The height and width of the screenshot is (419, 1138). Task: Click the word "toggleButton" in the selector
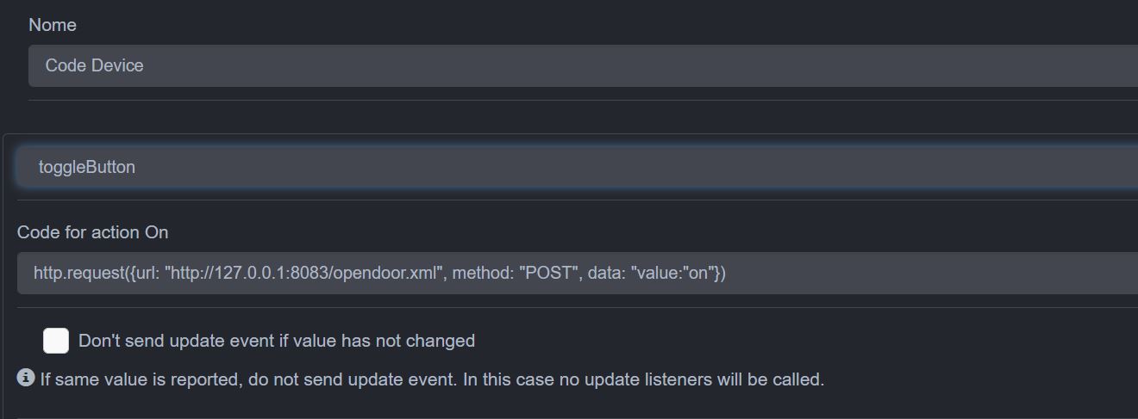[86, 167]
